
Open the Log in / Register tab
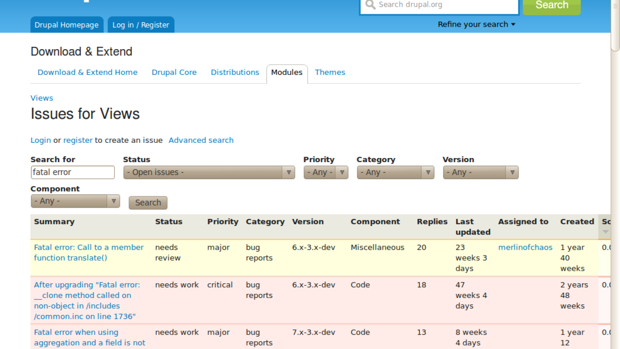pos(141,25)
